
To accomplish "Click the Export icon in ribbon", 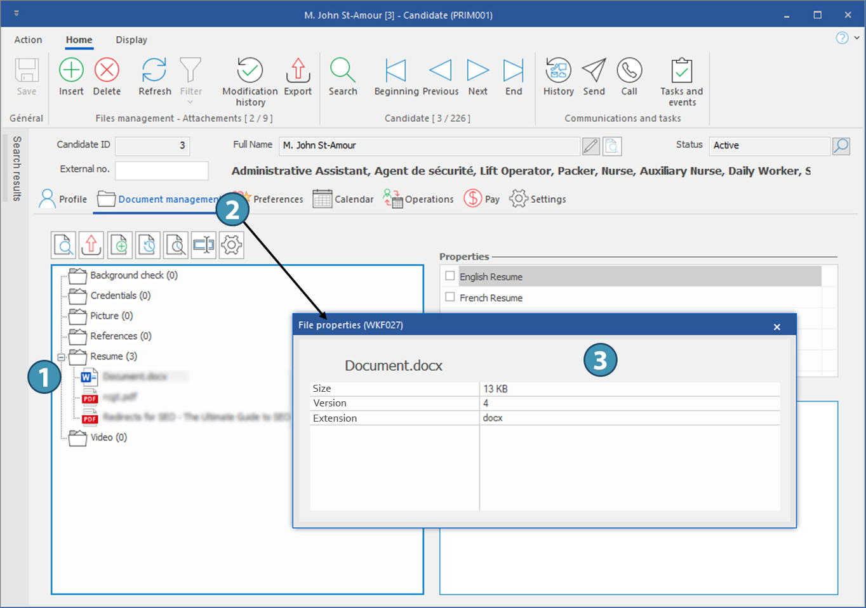I will coord(298,70).
